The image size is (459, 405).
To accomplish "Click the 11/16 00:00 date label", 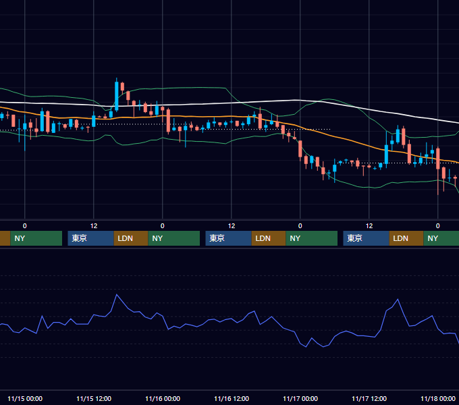I will 163,398.
